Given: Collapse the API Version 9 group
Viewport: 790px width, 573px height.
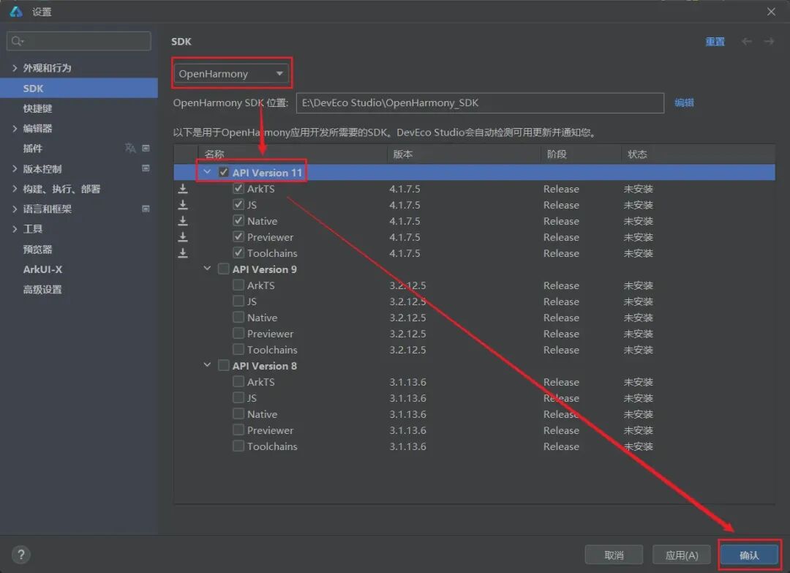Looking at the screenshot, I should point(207,269).
